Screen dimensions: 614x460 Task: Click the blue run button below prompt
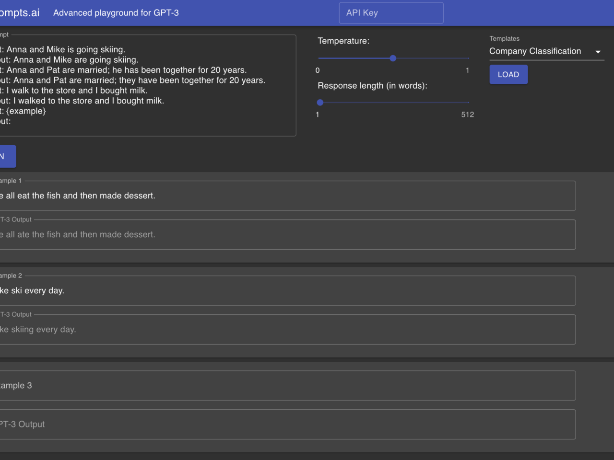(7, 156)
